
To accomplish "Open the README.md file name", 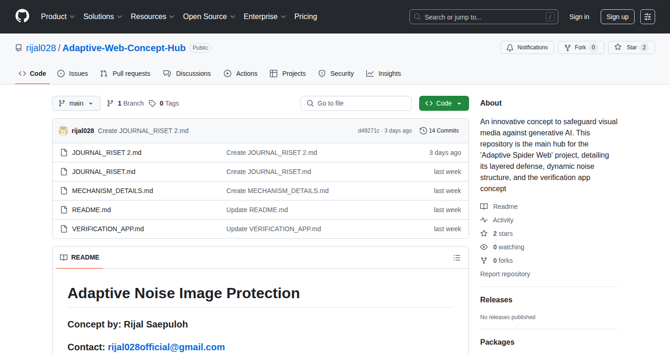I will pos(92,210).
